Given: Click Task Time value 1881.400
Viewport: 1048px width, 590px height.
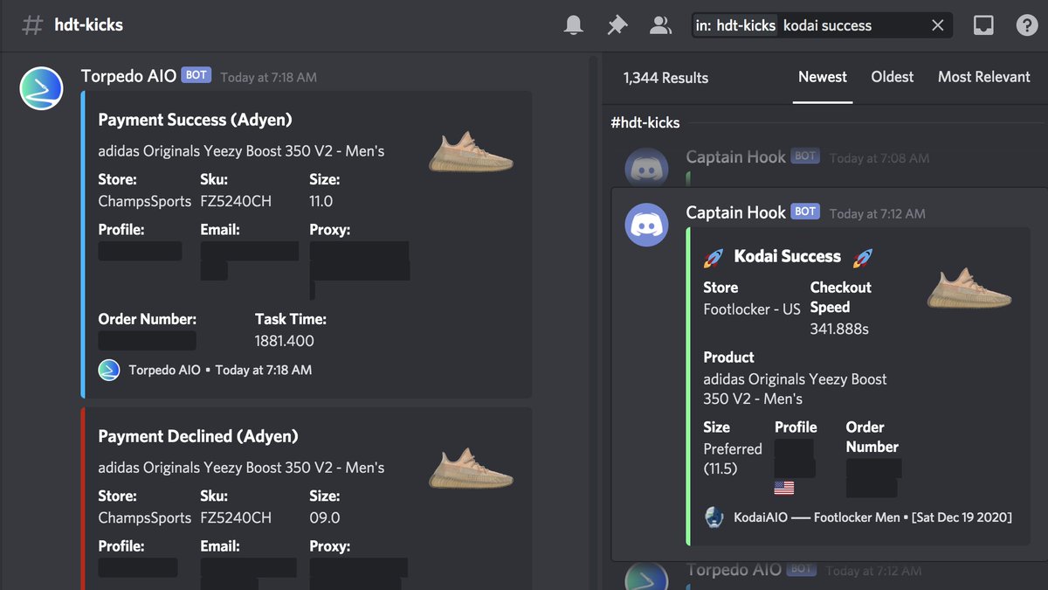Looking at the screenshot, I should (x=285, y=341).
